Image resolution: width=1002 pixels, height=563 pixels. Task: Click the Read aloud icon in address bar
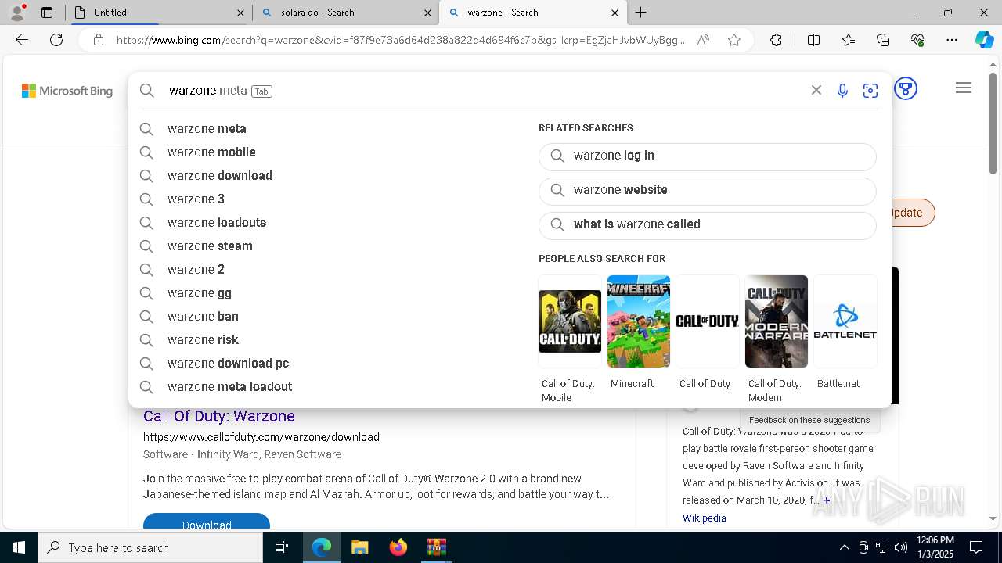(x=703, y=40)
